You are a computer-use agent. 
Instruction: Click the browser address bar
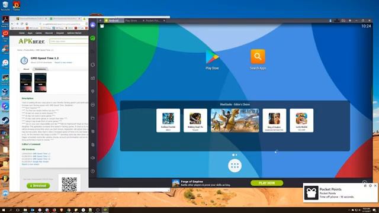click(62, 24)
